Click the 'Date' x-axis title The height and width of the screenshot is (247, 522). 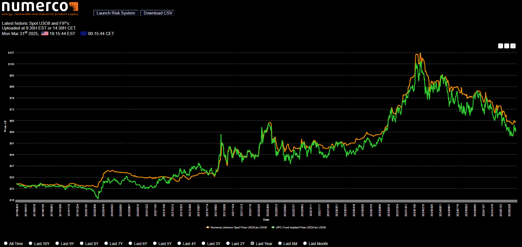click(266, 220)
